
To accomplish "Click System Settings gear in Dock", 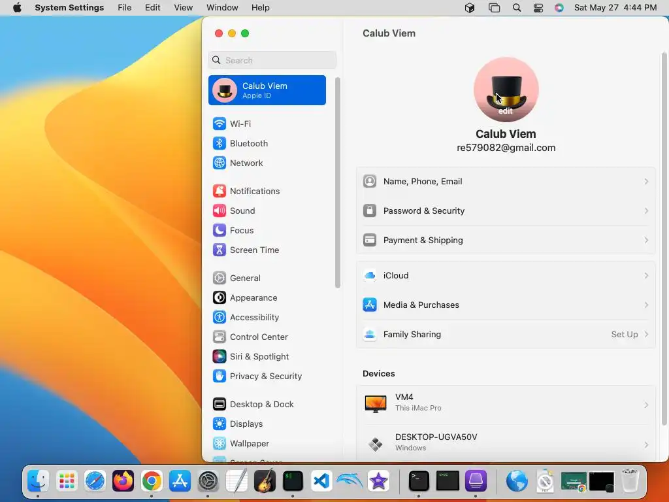I will [x=208, y=481].
